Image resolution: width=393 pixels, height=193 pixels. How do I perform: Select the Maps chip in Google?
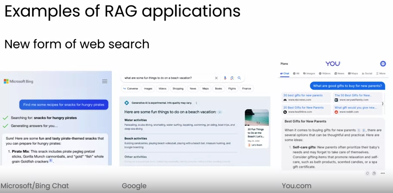tap(206, 89)
